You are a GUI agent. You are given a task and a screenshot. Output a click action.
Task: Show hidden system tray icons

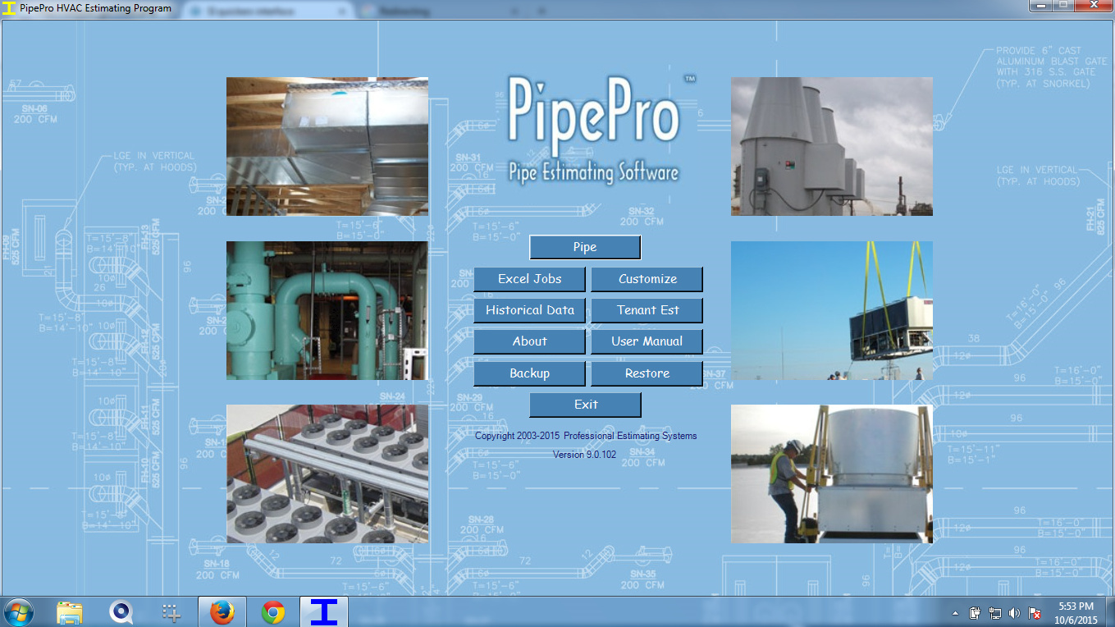(956, 613)
